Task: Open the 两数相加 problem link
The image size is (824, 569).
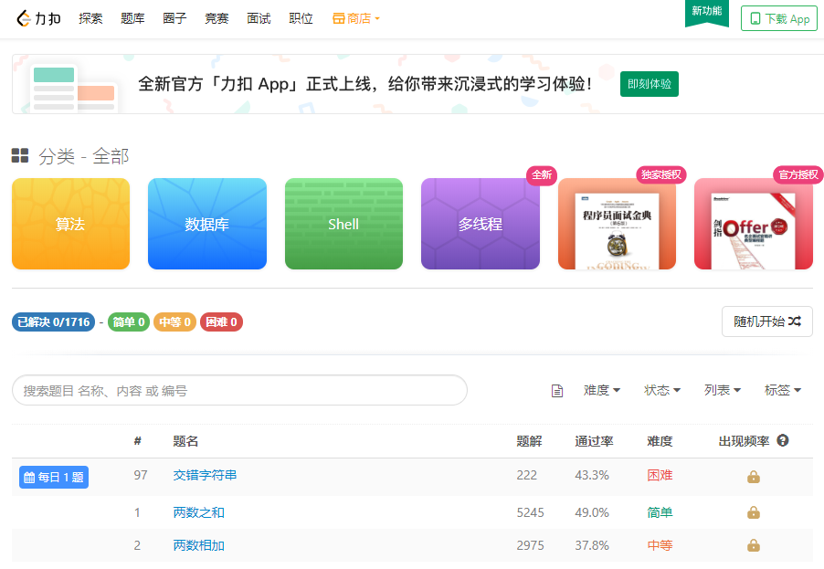Action: coord(198,545)
